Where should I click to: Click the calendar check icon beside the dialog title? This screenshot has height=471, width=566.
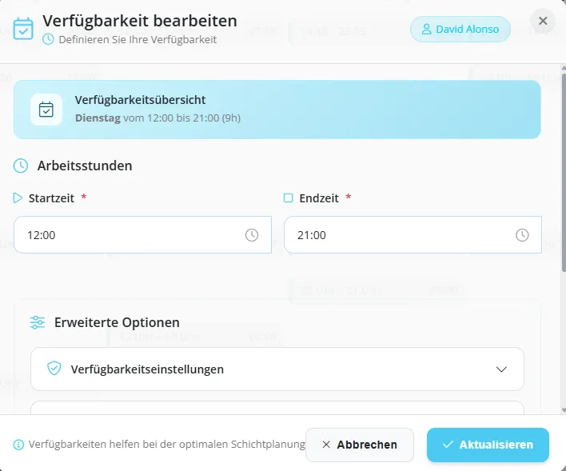(x=23, y=29)
